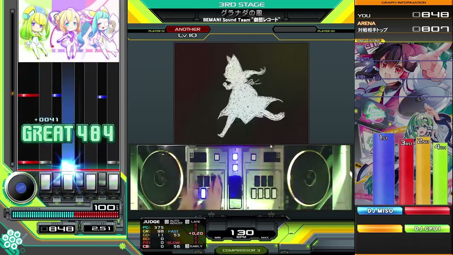Click the JUDGE panel title
The image size is (453, 255).
point(151,222)
